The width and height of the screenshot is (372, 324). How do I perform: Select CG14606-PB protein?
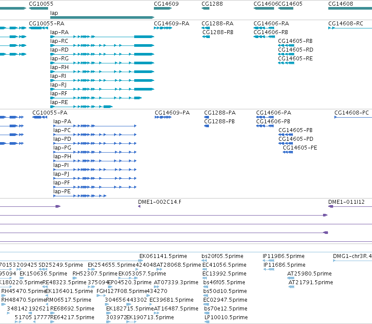click(x=265, y=126)
